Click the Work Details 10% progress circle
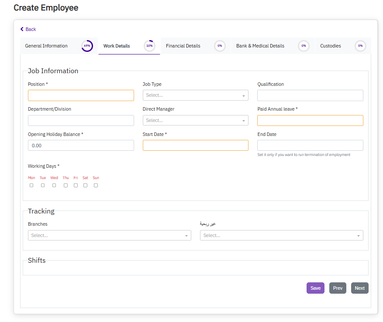 (x=149, y=46)
